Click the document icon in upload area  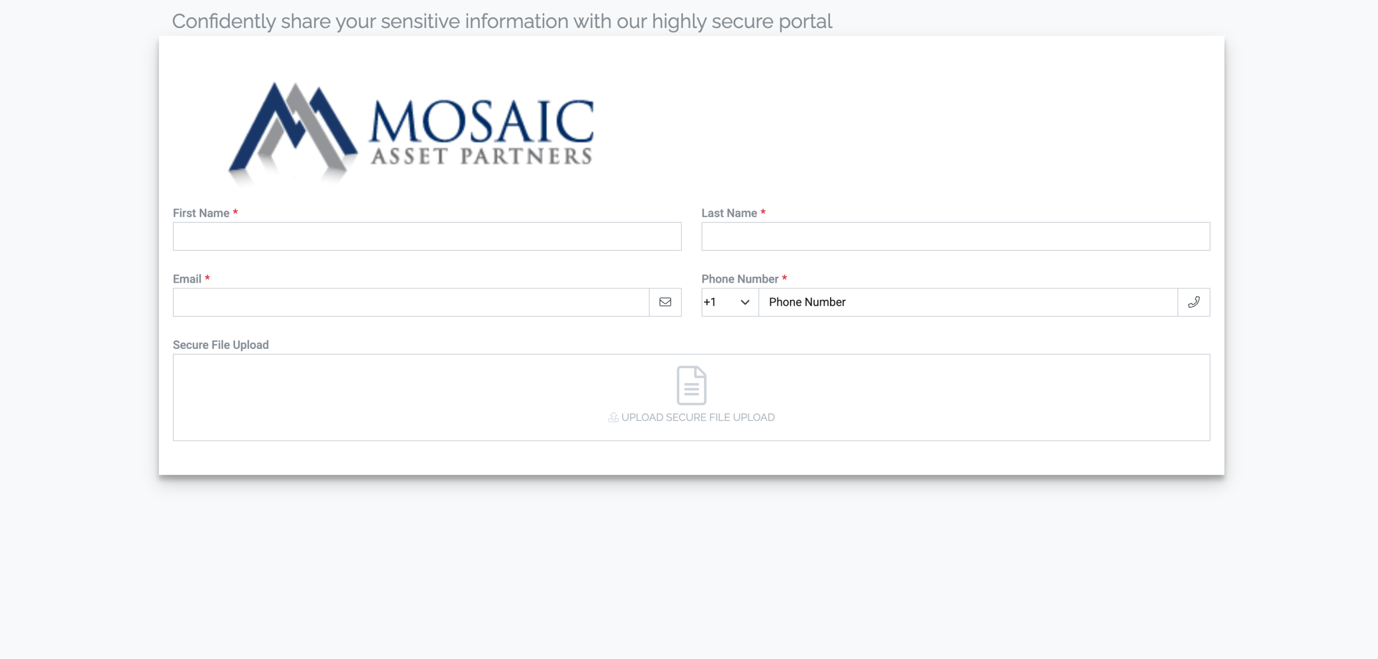[692, 385]
